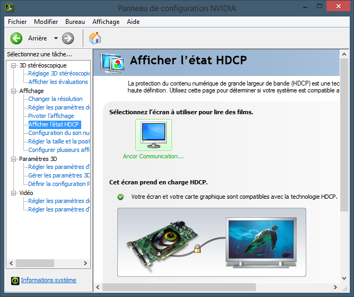Click the grey Forward arrow button
This screenshot has height=297, width=354.
[68, 38]
